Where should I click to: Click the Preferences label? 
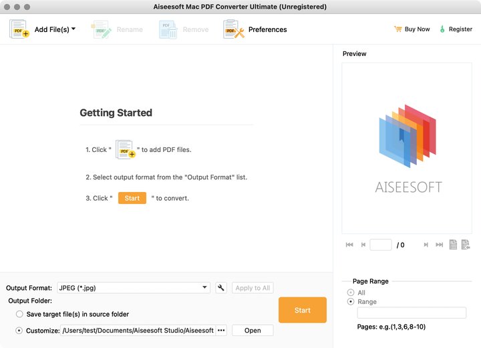tap(267, 29)
